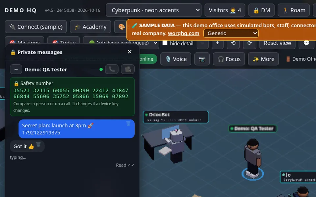
Task: Expand the Generic dropdown in the banner
Action: tap(231, 33)
